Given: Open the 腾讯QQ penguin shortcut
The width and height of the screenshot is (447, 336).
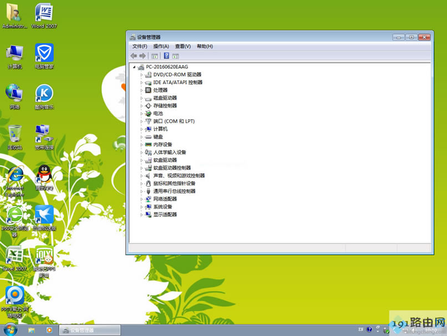Looking at the screenshot, I should click(44, 177).
